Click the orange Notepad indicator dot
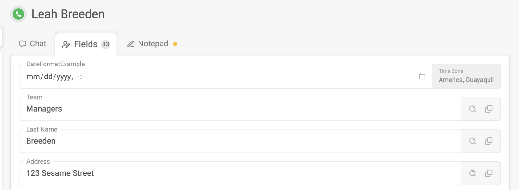This screenshot has width=519, height=190. coord(175,44)
